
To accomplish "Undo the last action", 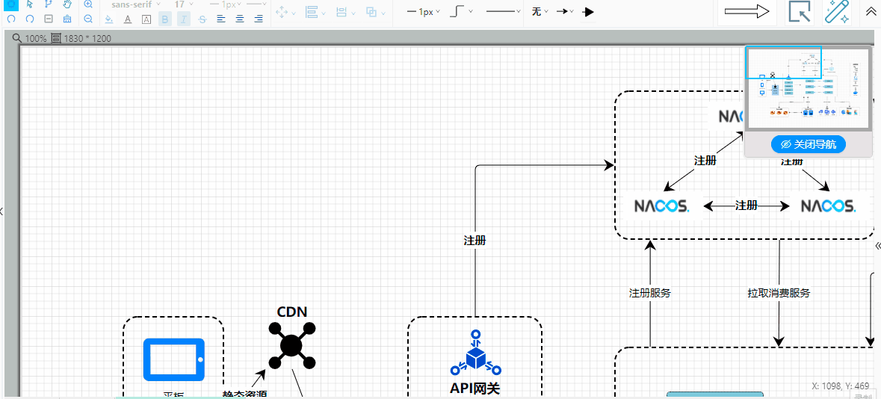I will pos(11,19).
